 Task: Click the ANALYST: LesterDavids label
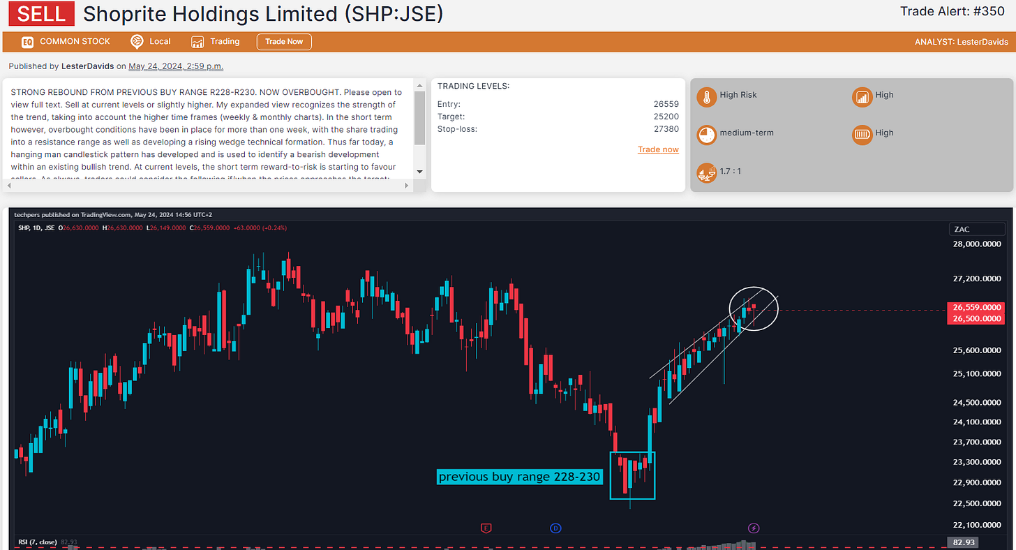962,42
